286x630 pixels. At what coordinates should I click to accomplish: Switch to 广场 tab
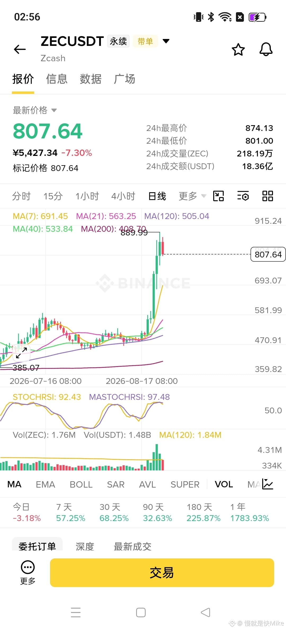124,79
